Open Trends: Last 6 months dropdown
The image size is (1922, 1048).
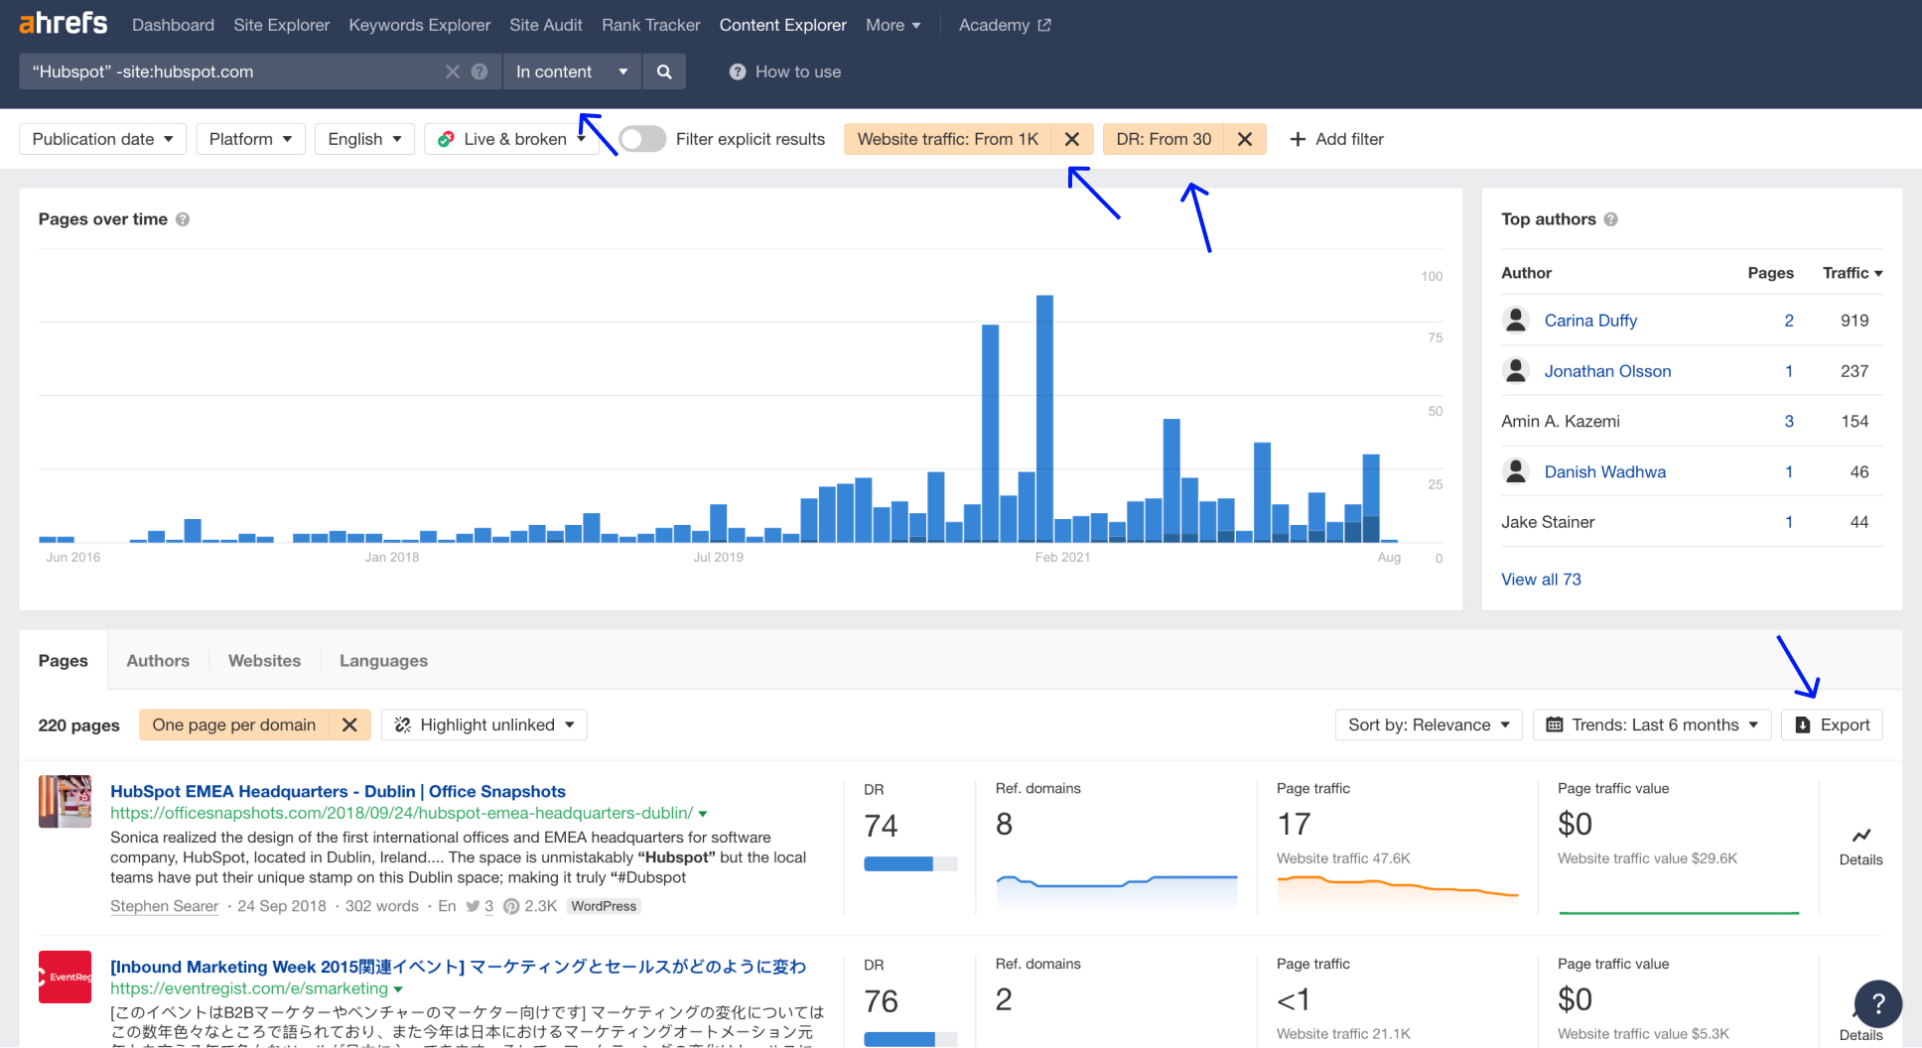1652,724
